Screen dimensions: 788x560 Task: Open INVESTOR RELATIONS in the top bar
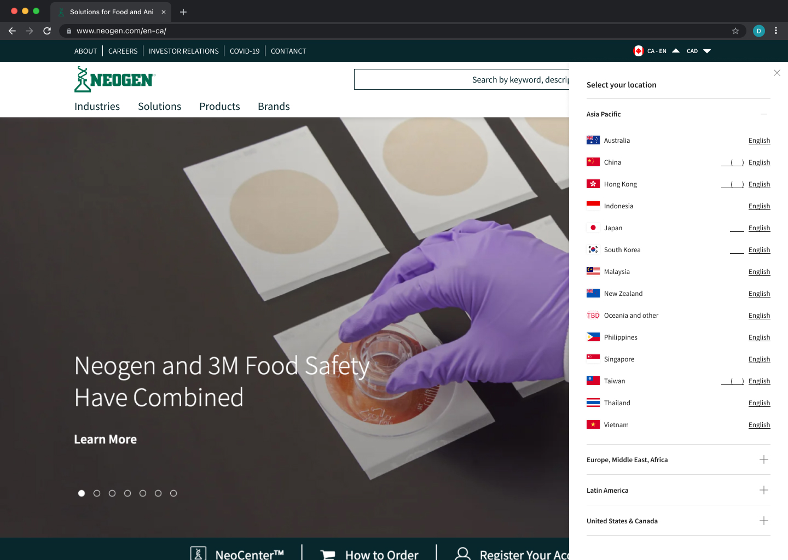coord(183,51)
